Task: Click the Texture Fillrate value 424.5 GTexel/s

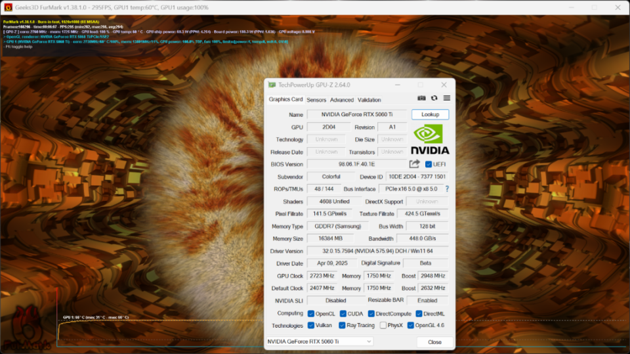Action: 422,213
